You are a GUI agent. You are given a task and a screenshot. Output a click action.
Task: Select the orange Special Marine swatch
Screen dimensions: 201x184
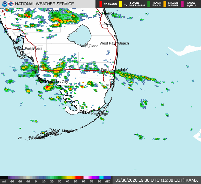click(164, 4)
